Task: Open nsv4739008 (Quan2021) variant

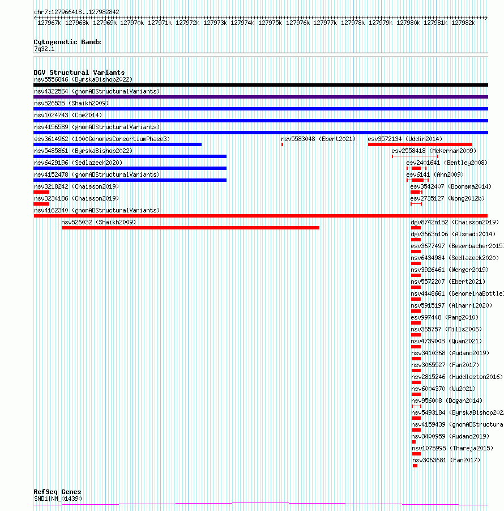Action: pos(446,341)
